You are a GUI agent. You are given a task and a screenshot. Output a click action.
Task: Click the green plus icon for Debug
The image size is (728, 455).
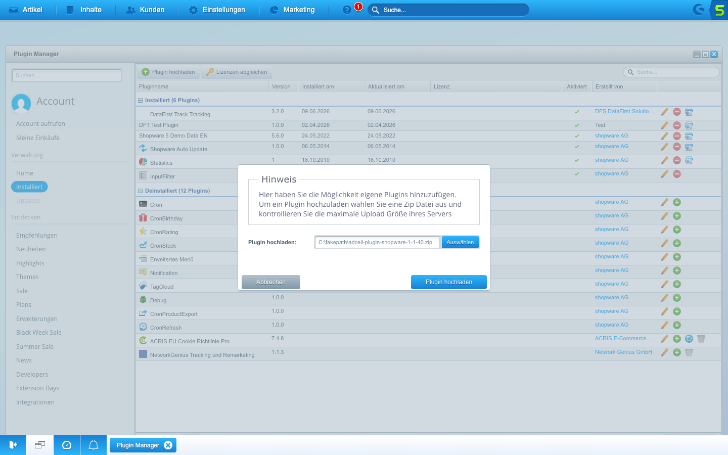(677, 298)
